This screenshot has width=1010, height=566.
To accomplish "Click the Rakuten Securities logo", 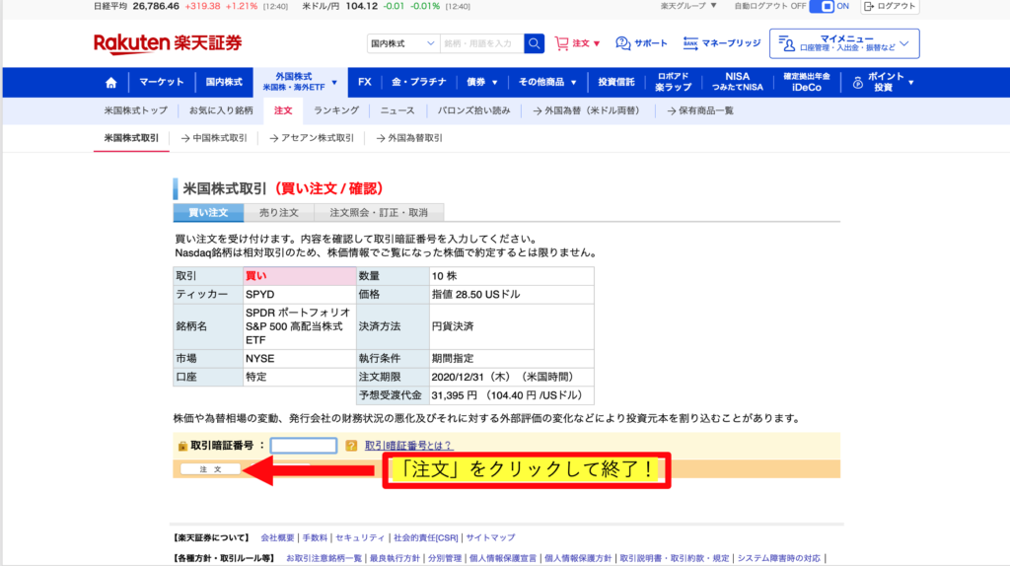I will (x=168, y=43).
